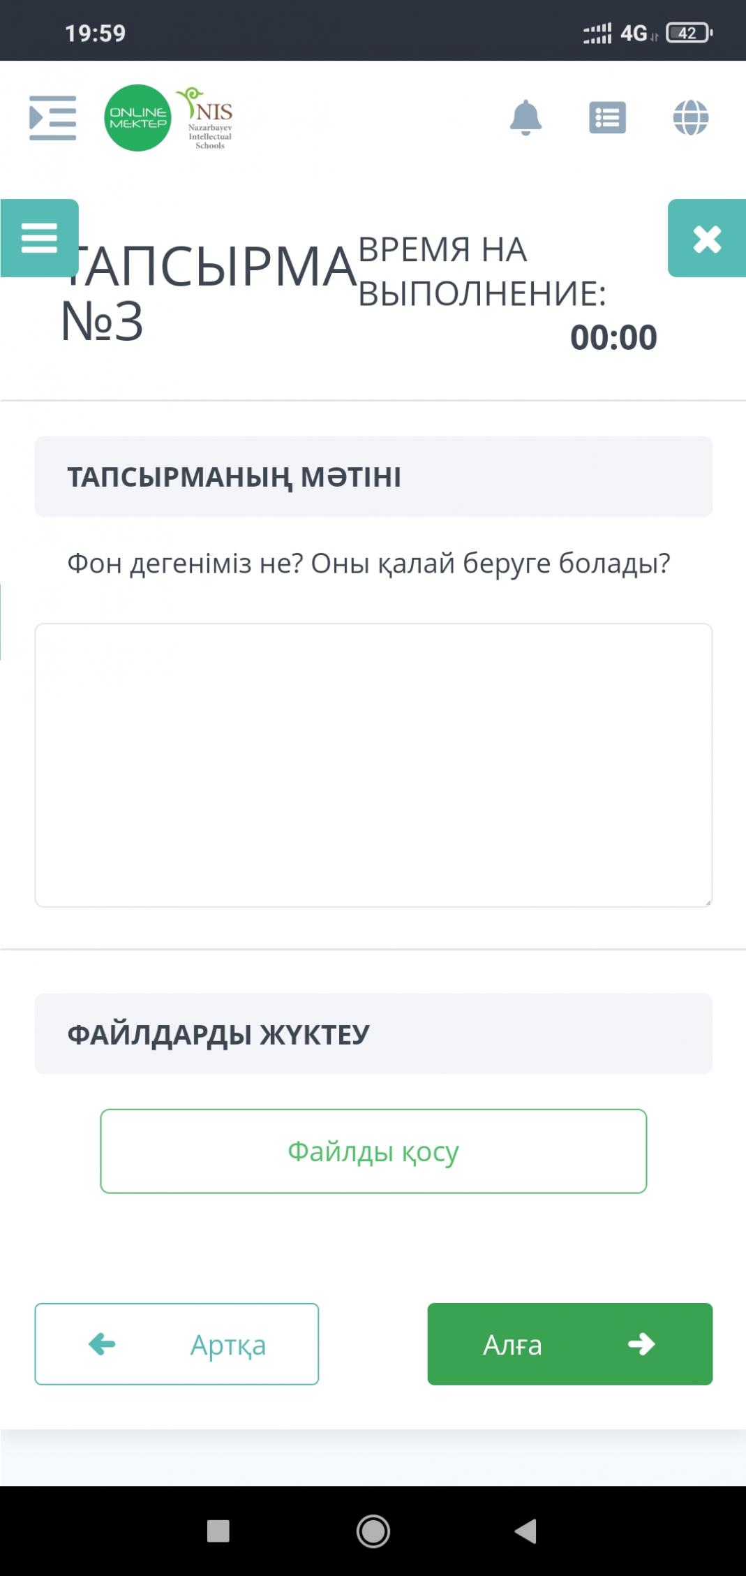Tap the Online Mektep logo
Viewport: 746px width, 1576px height.
pyautogui.click(x=137, y=118)
